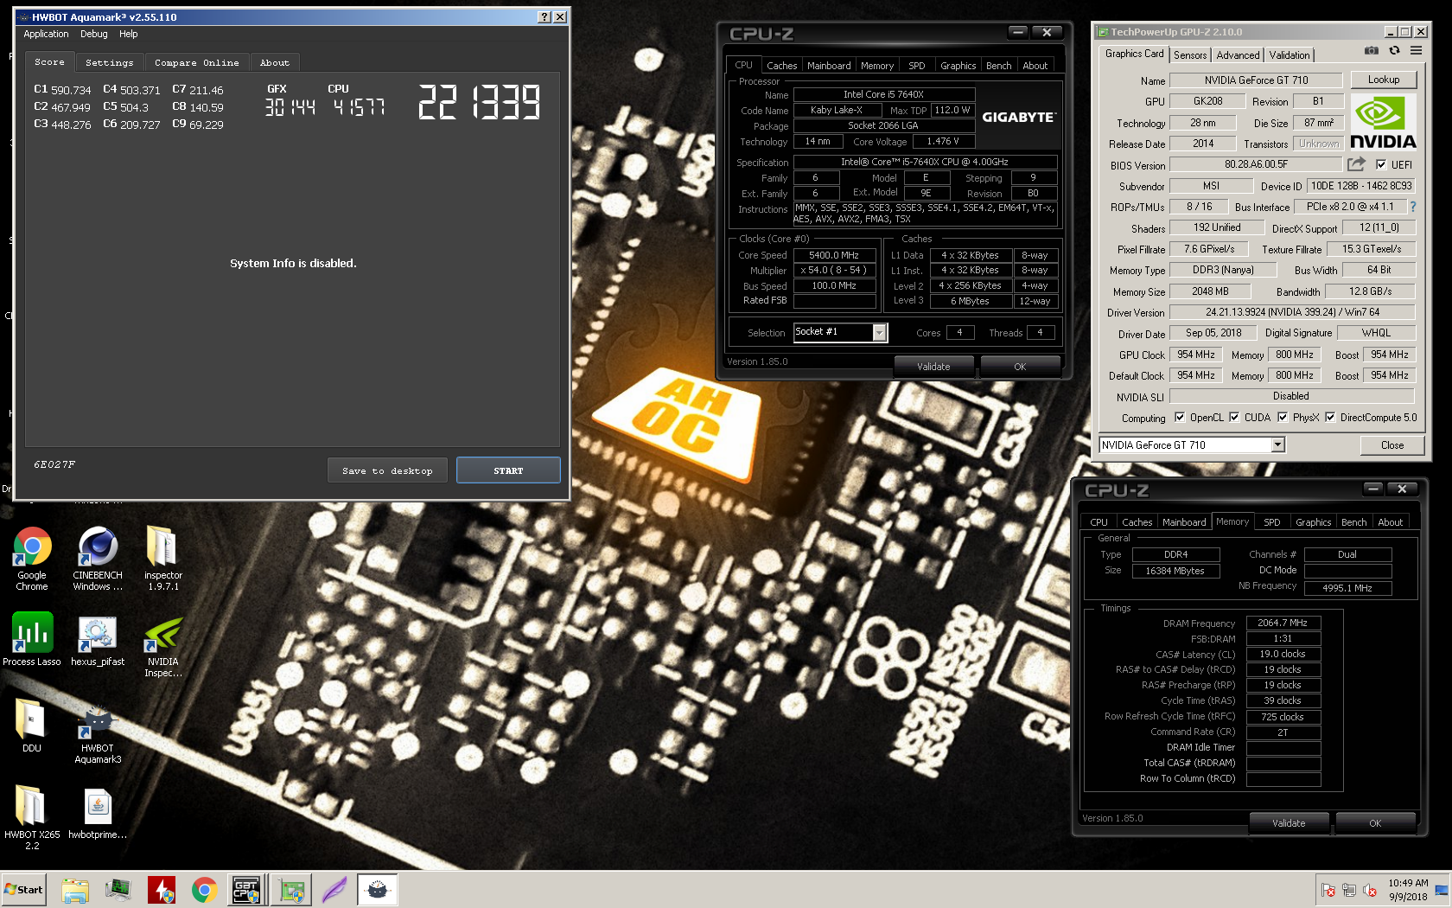
Task: Click the BIOS export share icon in GPU-Z
Action: 1356,164
